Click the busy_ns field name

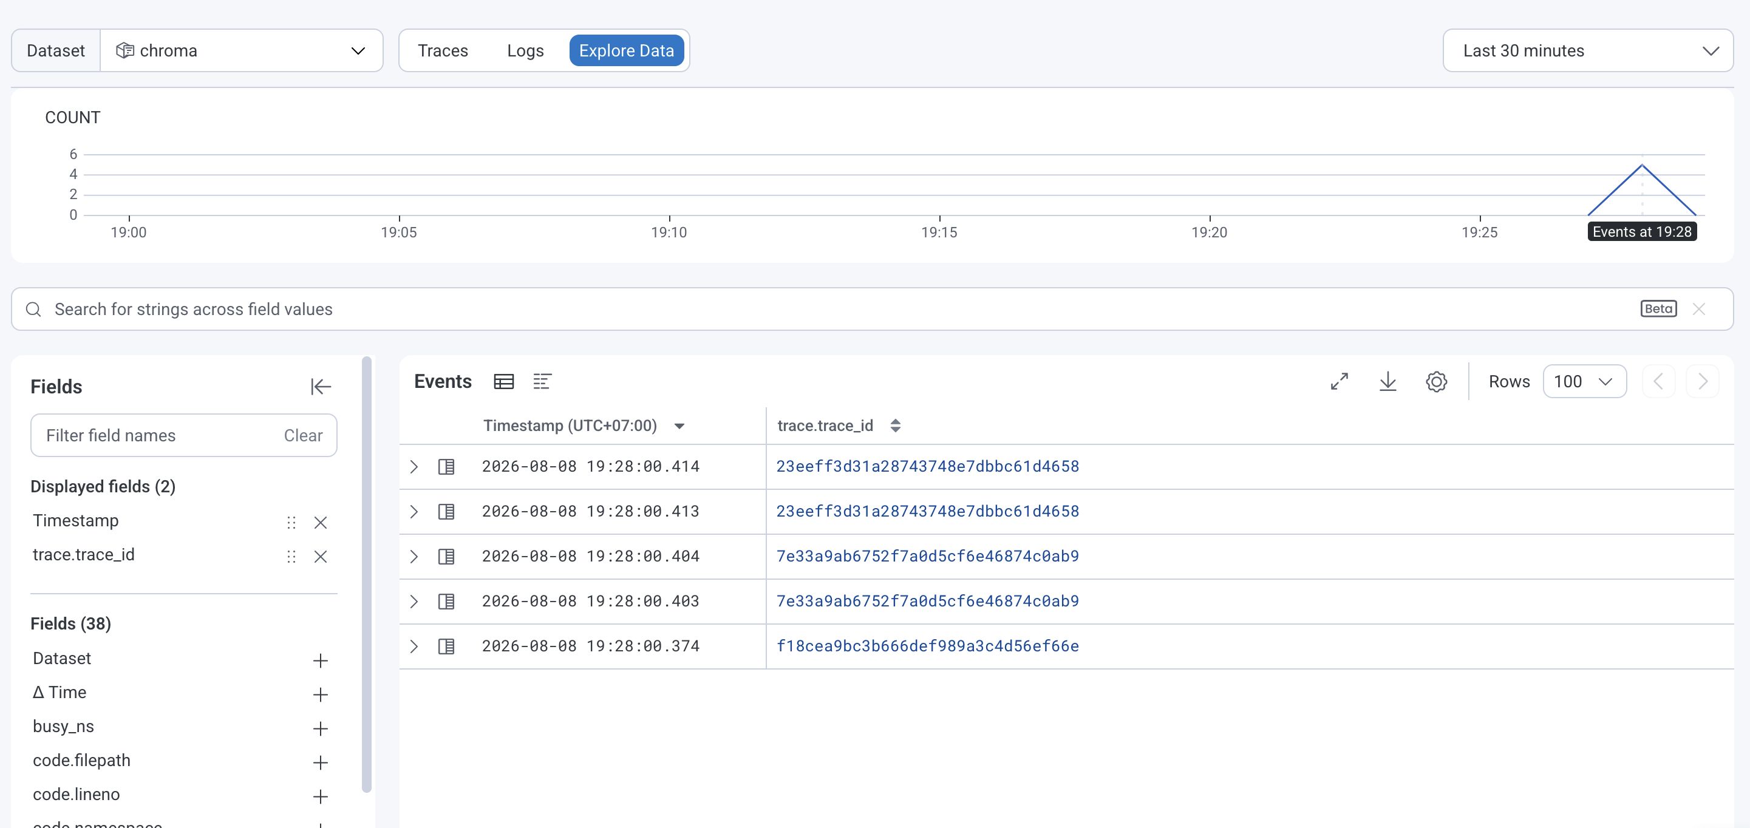63,726
